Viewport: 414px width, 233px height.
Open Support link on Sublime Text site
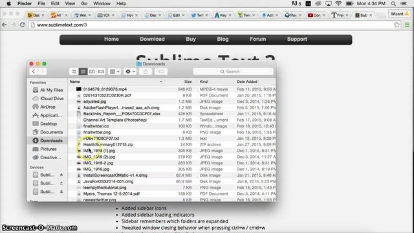click(297, 39)
